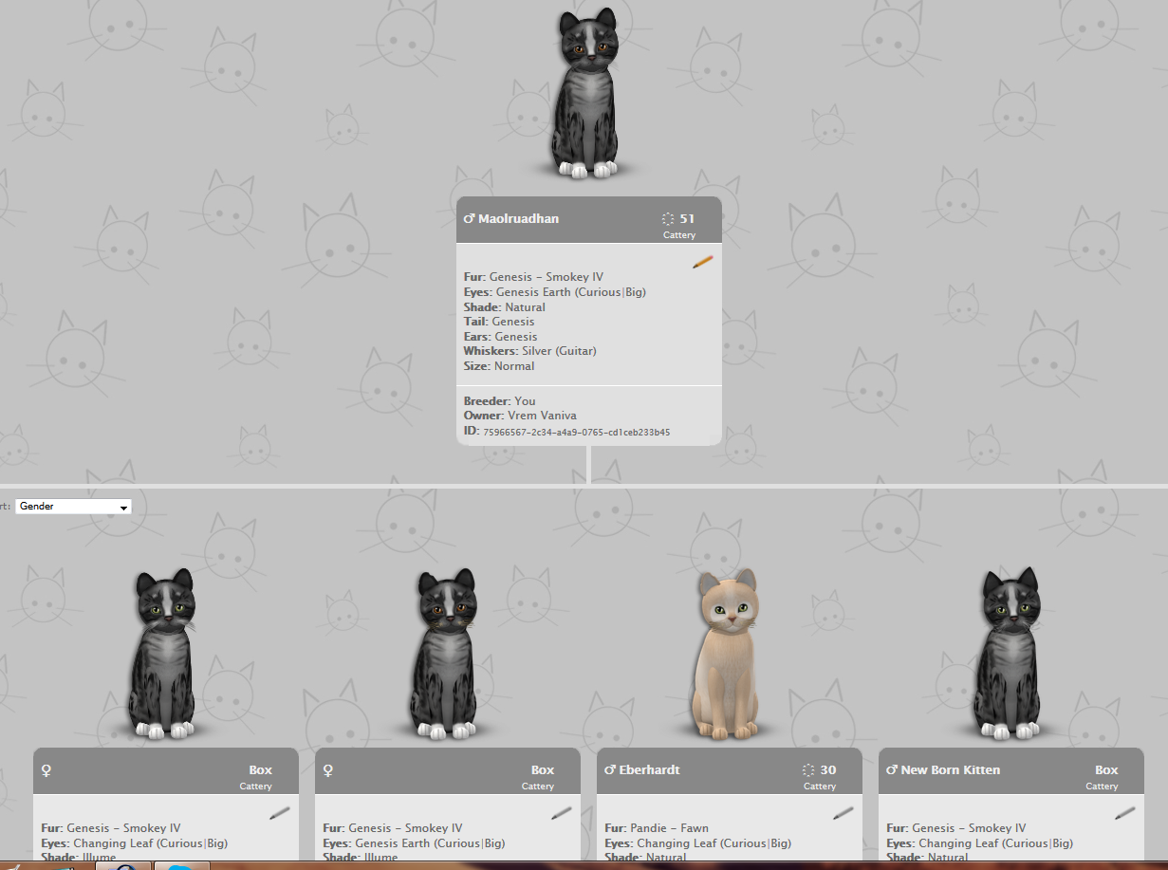Click age value 30 on Eberhardt's card
The width and height of the screenshot is (1168, 870).
(828, 770)
